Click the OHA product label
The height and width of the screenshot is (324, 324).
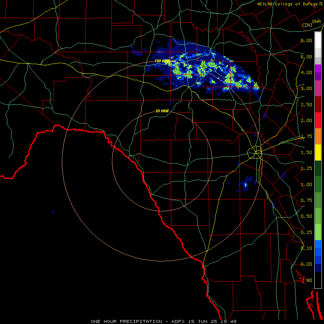coord(316,21)
